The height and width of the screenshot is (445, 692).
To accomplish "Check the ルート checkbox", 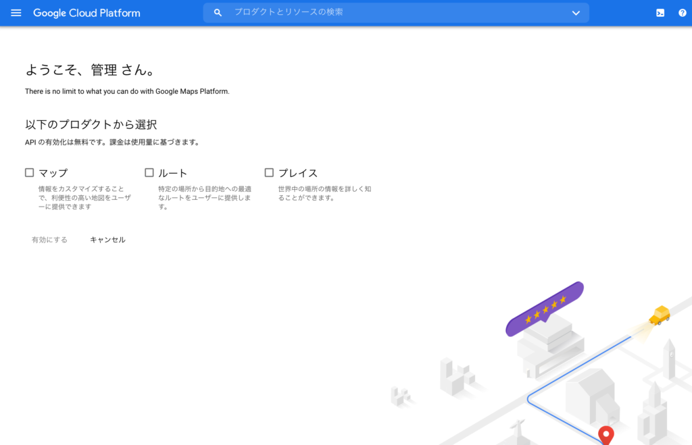I will [x=149, y=172].
